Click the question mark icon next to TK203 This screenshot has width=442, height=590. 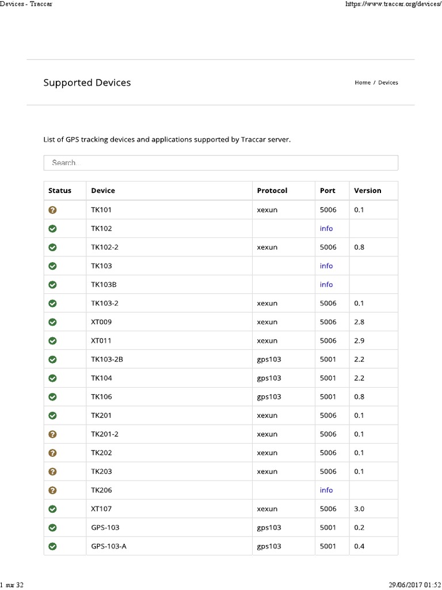(53, 471)
